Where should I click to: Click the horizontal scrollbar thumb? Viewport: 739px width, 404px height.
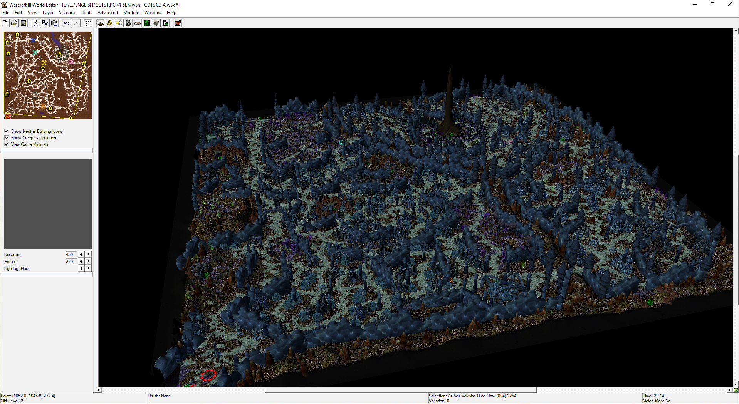point(401,390)
